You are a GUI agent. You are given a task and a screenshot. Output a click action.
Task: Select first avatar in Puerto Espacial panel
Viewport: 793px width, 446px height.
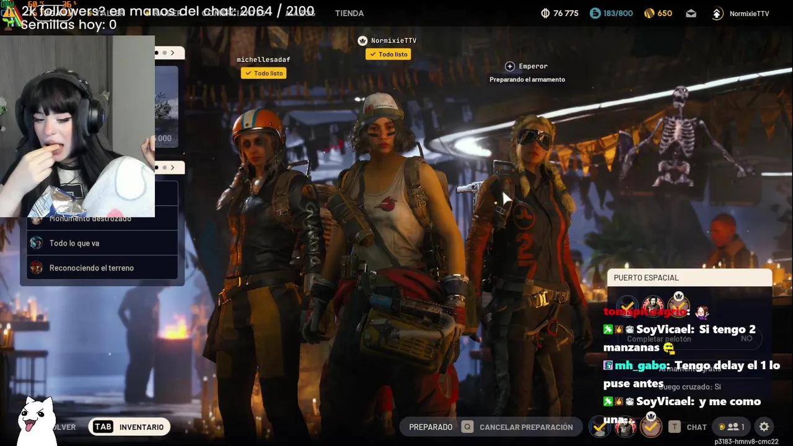(627, 306)
